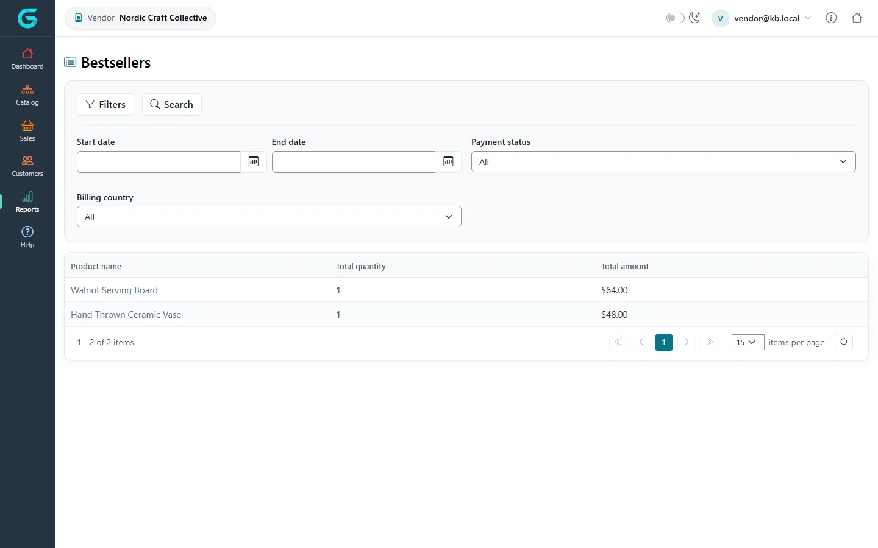The width and height of the screenshot is (878, 548).
Task: Go to the next page of results
Action: (x=687, y=342)
